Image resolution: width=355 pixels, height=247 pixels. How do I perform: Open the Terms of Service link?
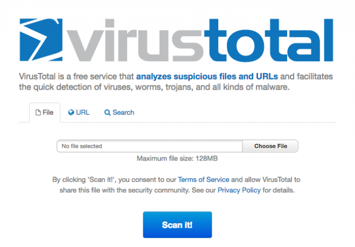coord(204,179)
